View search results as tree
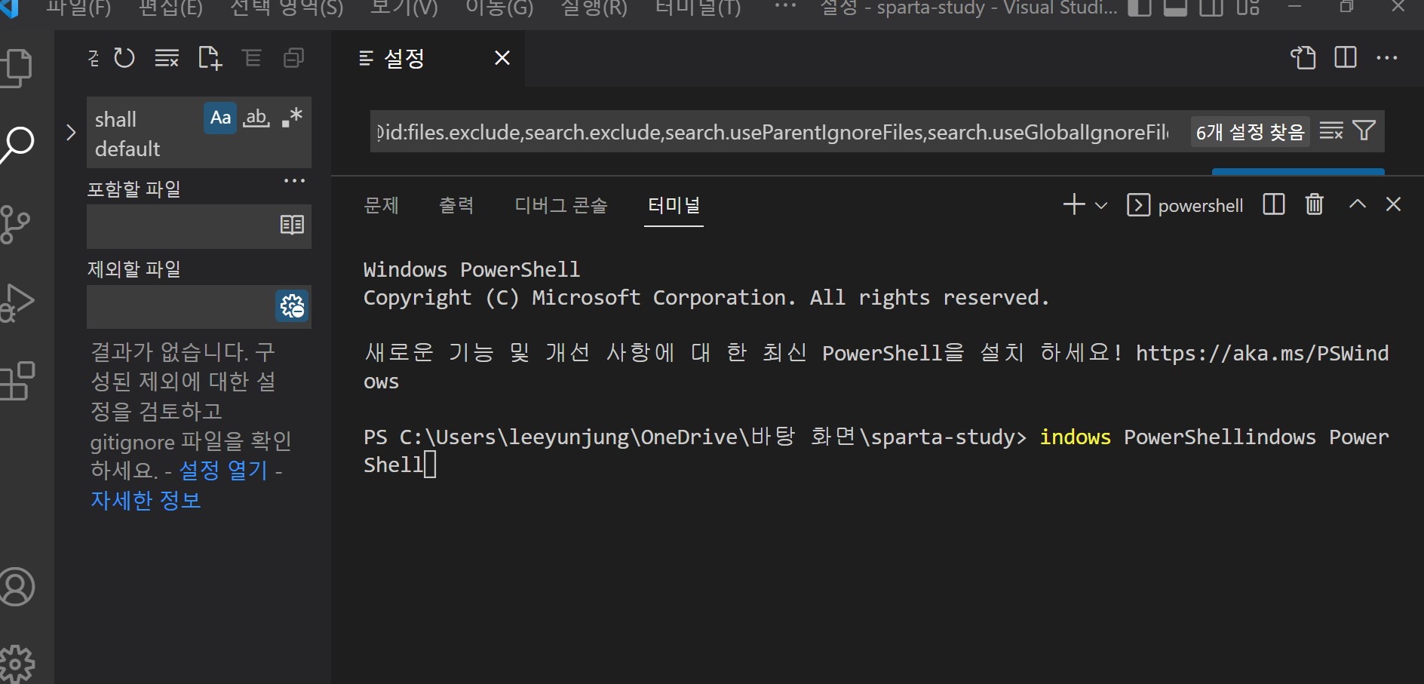This screenshot has height=684, width=1424. click(252, 58)
